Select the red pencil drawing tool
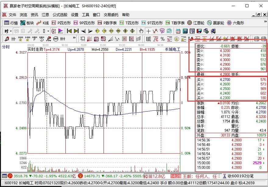Viewport: 268px width, 187px height. coord(7,39)
